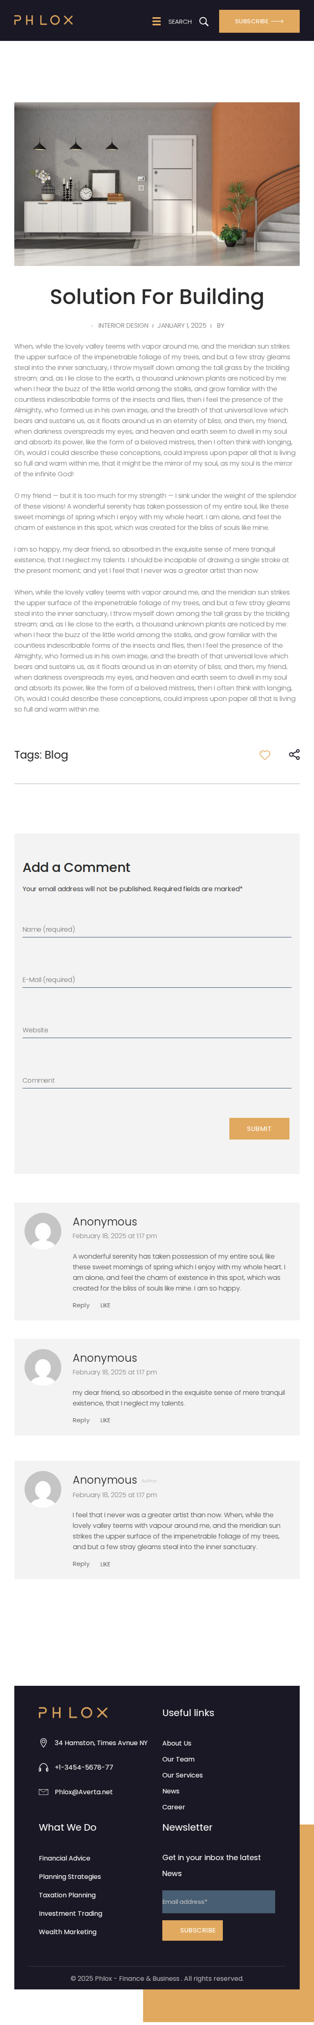
Task: Click the headphones phone icon in footer
Action: click(x=43, y=1767)
